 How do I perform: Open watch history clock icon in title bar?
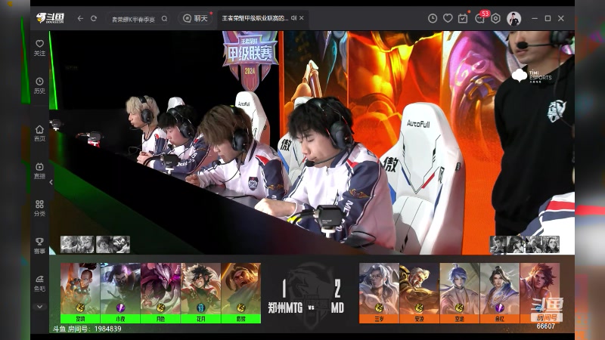(x=433, y=18)
